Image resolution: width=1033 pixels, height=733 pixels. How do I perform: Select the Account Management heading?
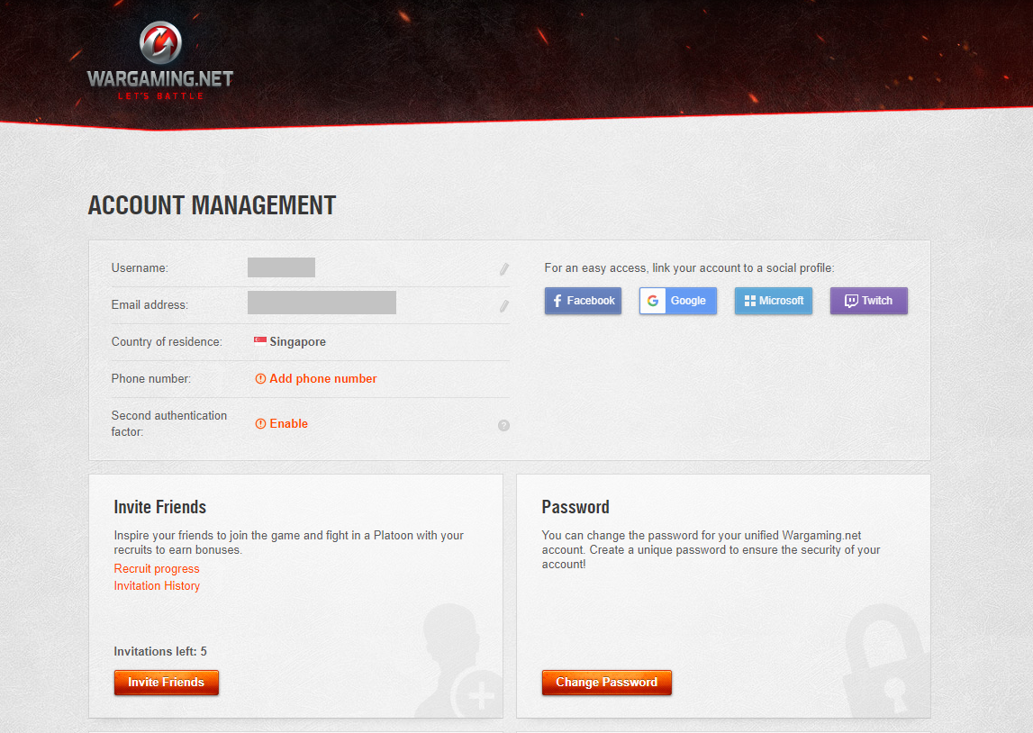pyautogui.click(x=213, y=205)
